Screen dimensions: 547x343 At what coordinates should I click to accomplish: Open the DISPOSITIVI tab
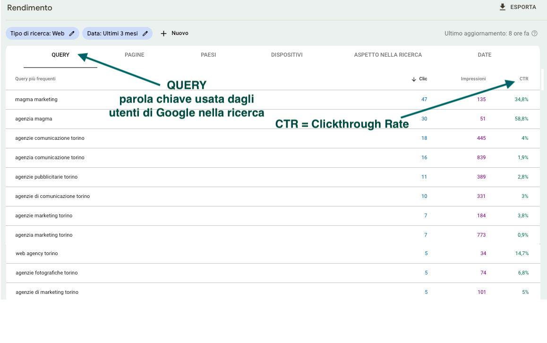(287, 54)
